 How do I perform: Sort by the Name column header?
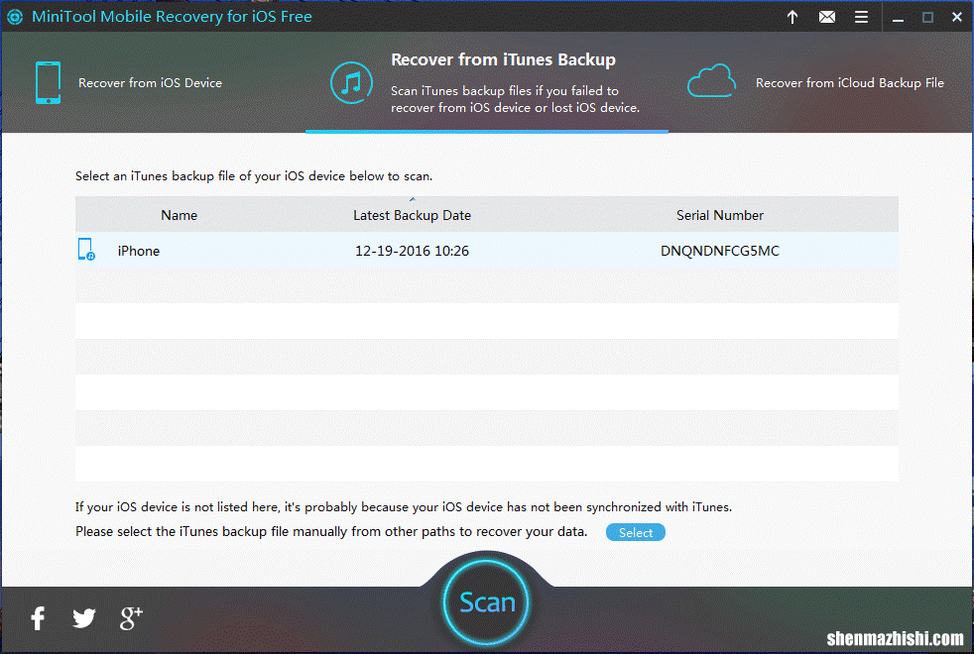pyautogui.click(x=179, y=215)
